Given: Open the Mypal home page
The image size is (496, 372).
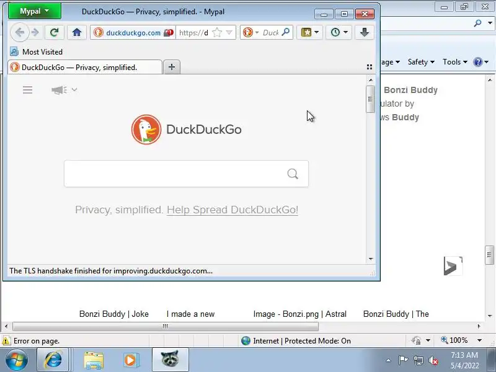Looking at the screenshot, I should coord(76,32).
